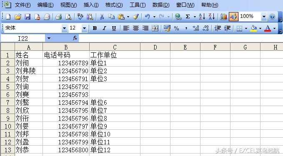Select column C header
This screenshot has width=283, height=156.
tap(115, 47)
